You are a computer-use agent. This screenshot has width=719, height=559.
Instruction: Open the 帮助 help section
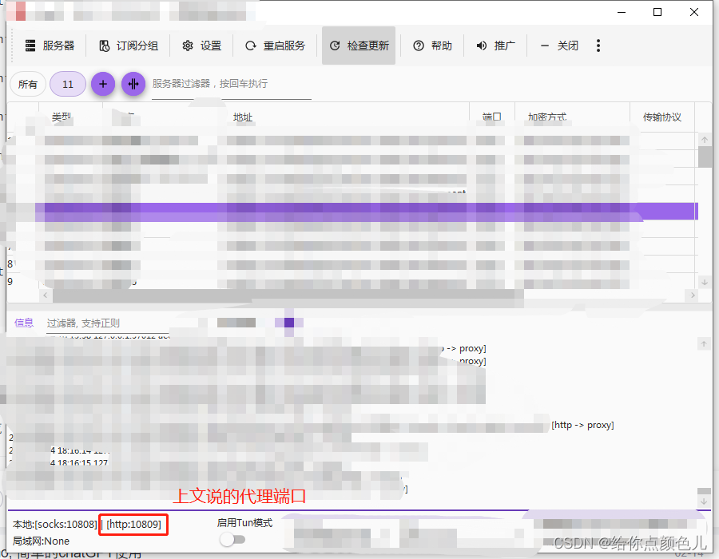coord(431,46)
